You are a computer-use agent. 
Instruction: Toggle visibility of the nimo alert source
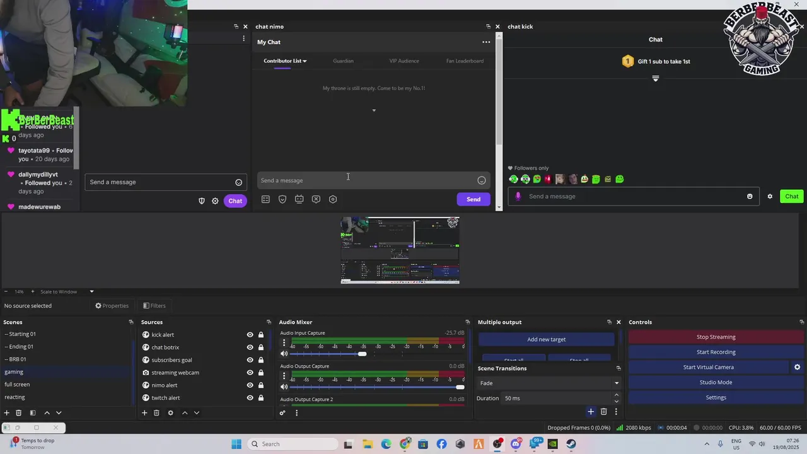pos(250,385)
